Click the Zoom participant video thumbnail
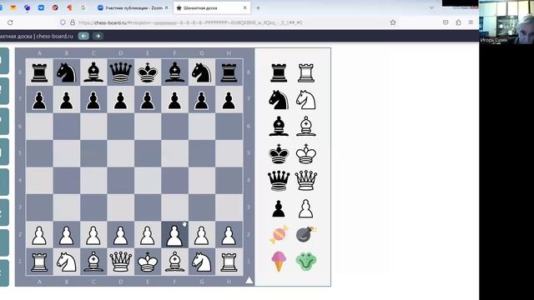Viewport: 534px width, 300px height. click(x=506, y=22)
